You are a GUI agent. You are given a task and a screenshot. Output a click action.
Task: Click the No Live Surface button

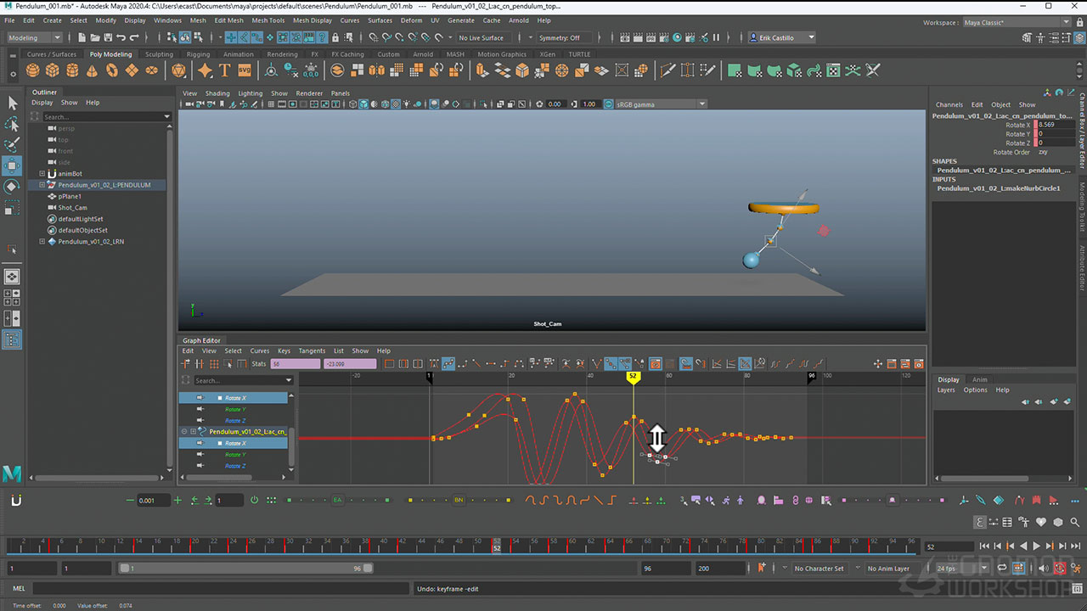pyautogui.click(x=481, y=37)
